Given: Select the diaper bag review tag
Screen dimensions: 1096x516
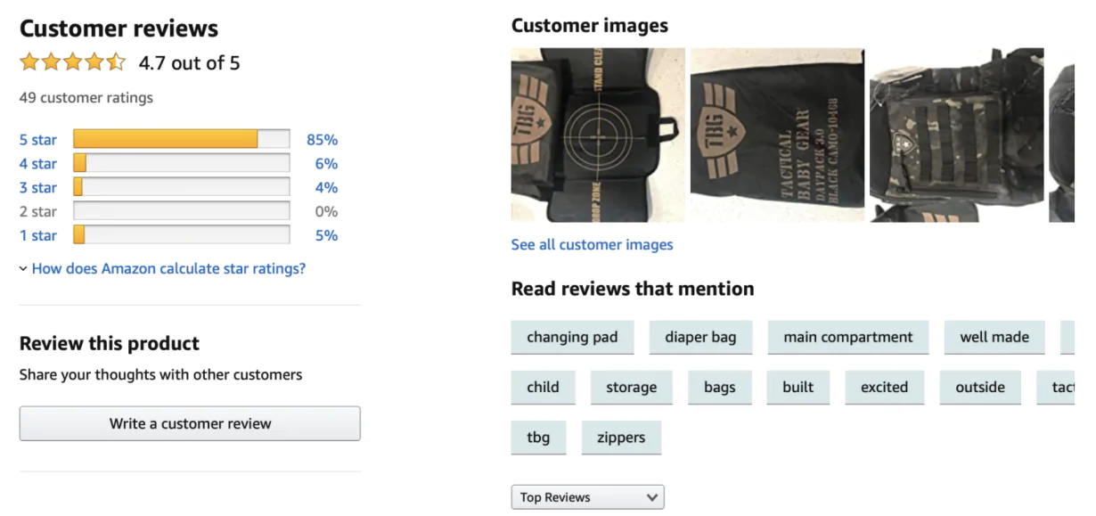Looking at the screenshot, I should pyautogui.click(x=700, y=337).
